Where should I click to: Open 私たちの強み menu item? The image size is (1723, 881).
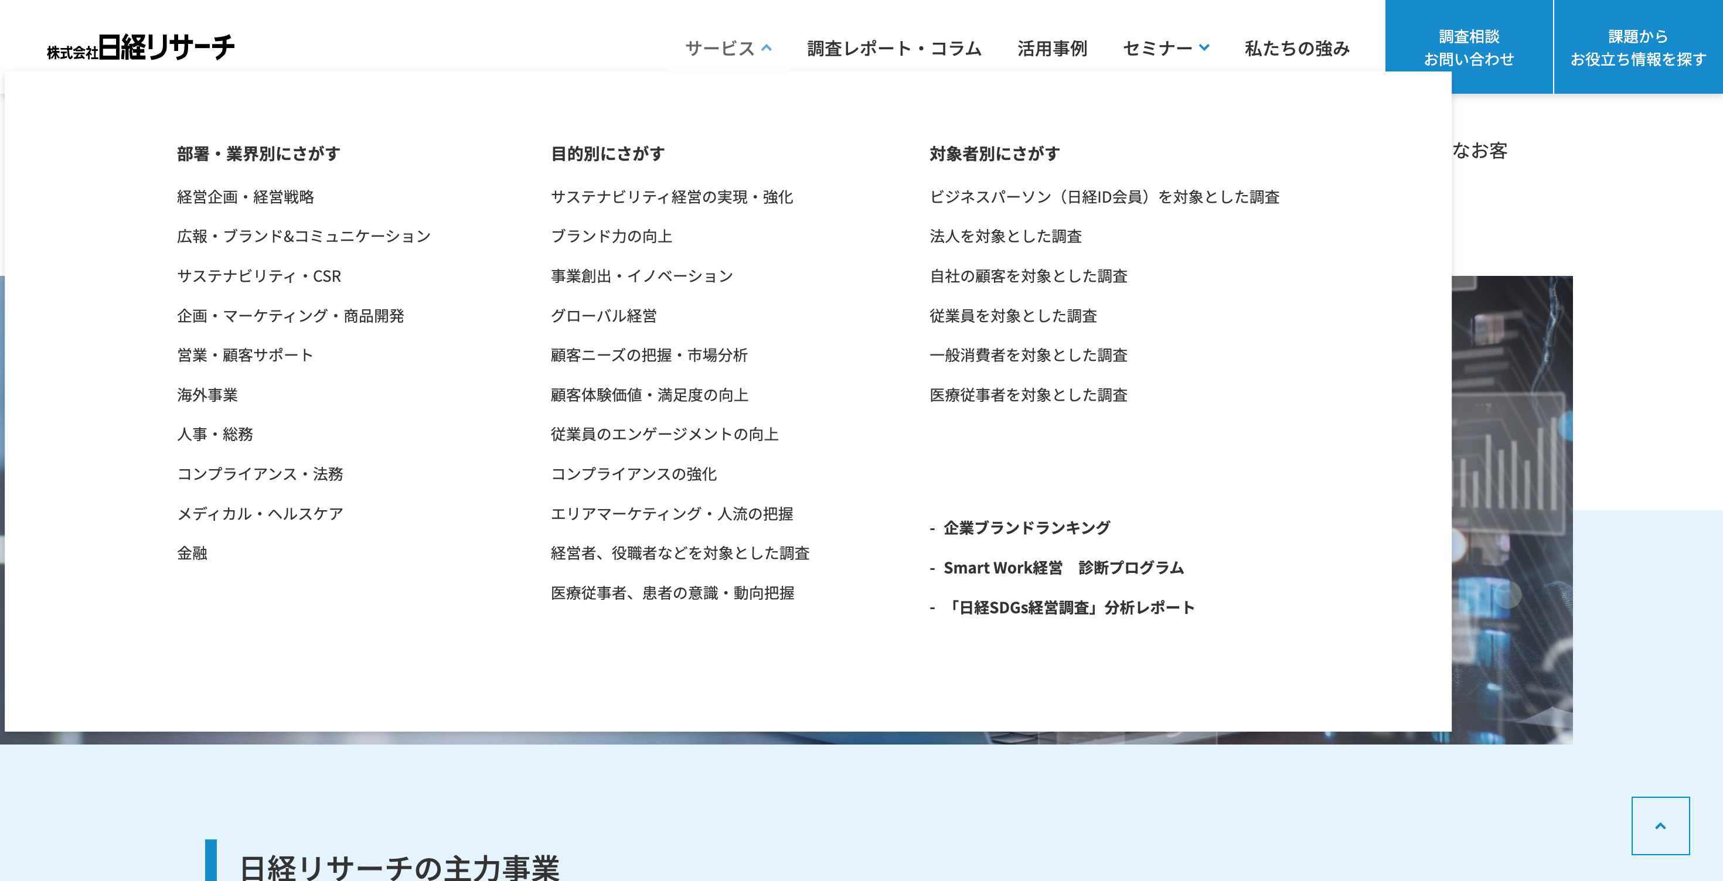[1296, 48]
